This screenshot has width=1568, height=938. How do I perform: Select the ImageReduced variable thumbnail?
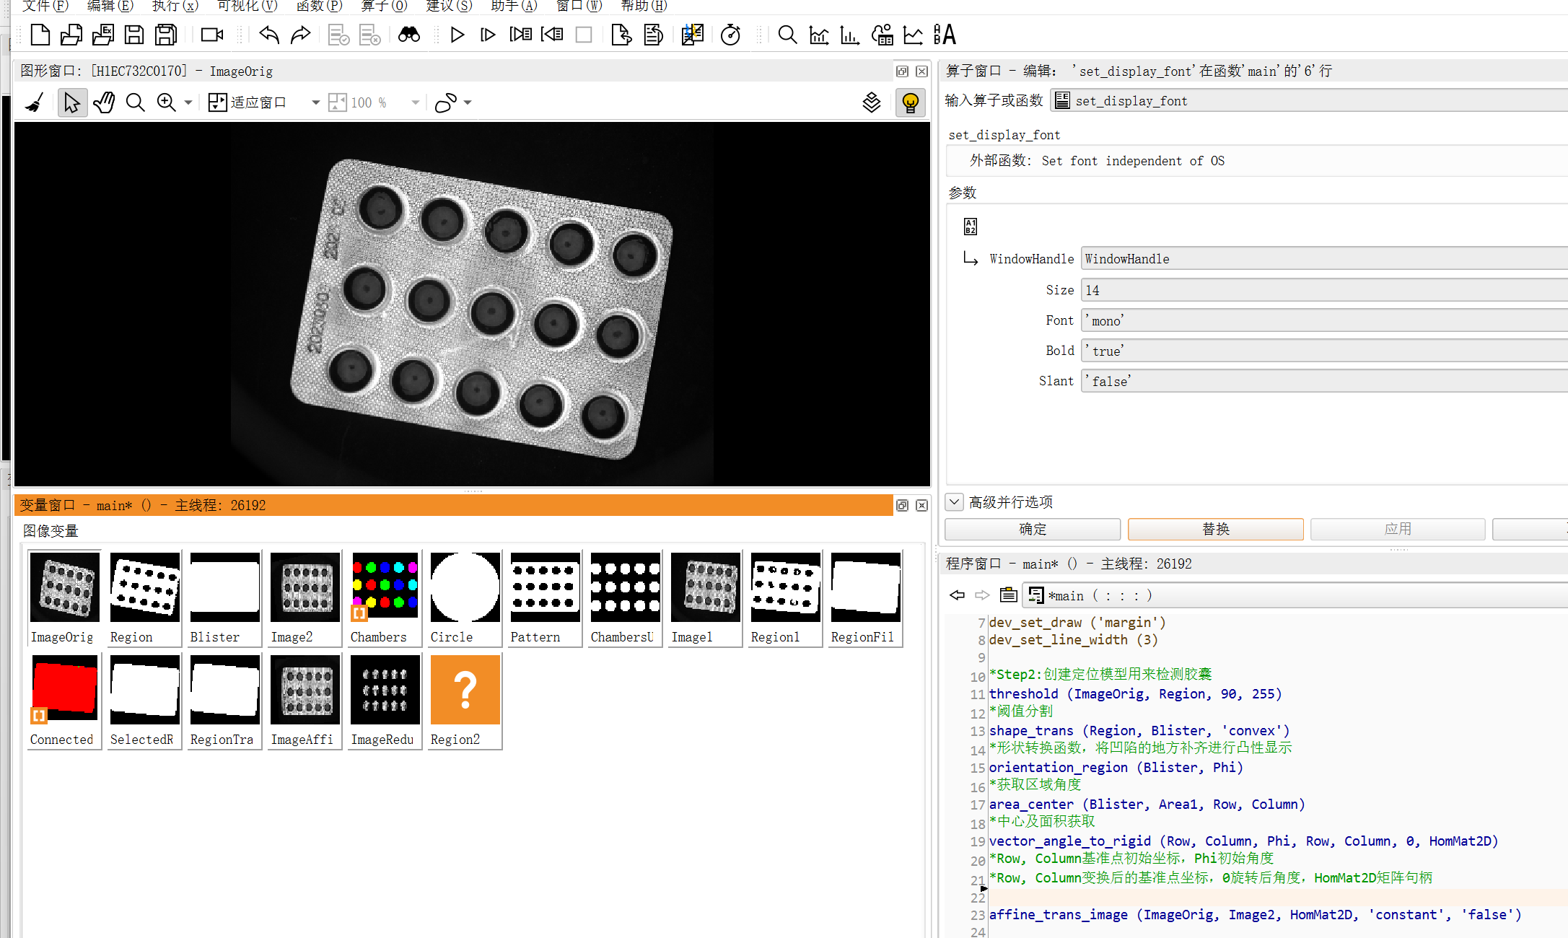coord(385,701)
